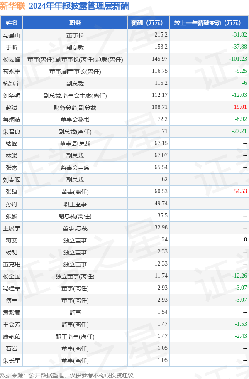
Task: Click salary value 35.5
Action: tap(162, 215)
